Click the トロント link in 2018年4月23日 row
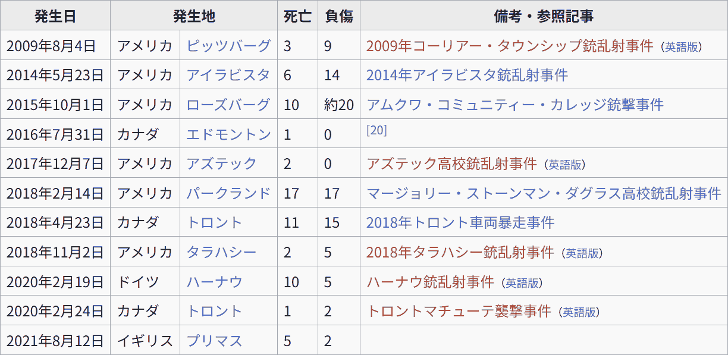This screenshot has height=355, width=728. (214, 223)
